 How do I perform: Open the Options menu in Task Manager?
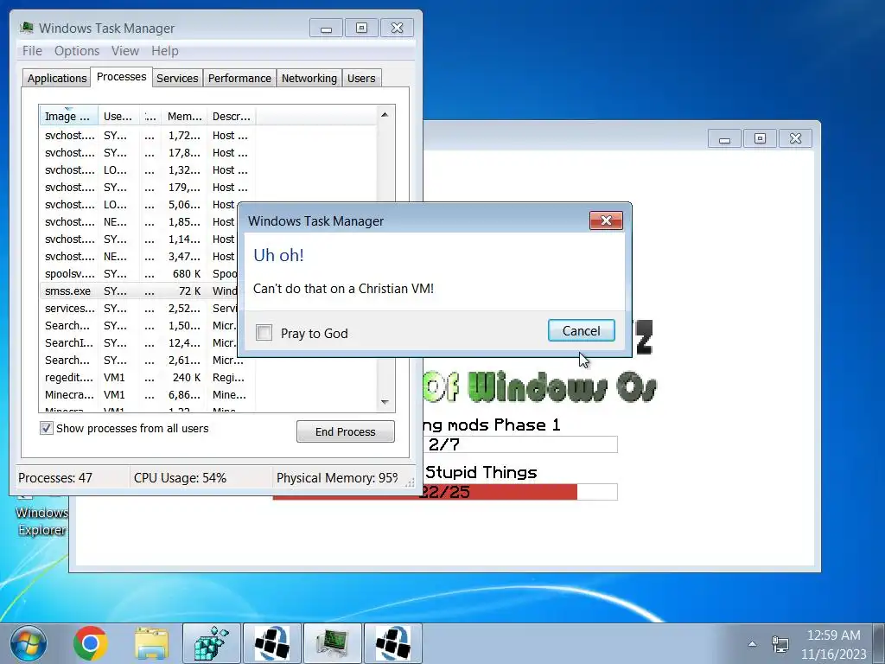click(77, 51)
